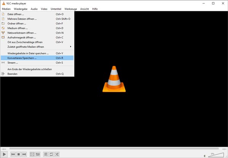Click the Play button
The height and width of the screenshot is (158, 228).
click(4, 154)
